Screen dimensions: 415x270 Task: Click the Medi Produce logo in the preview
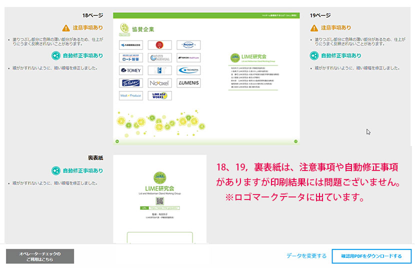tap(131, 95)
